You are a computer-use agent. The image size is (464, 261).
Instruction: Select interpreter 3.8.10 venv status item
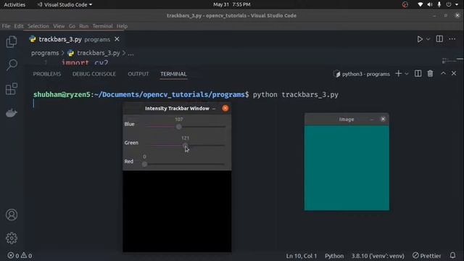point(378,256)
